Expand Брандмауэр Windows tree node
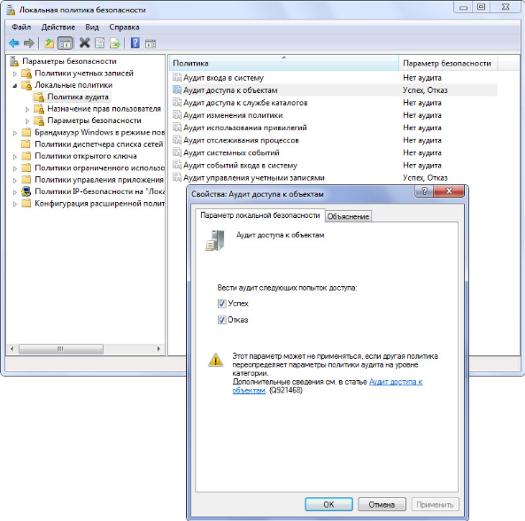This screenshot has height=521, width=525. (x=15, y=133)
